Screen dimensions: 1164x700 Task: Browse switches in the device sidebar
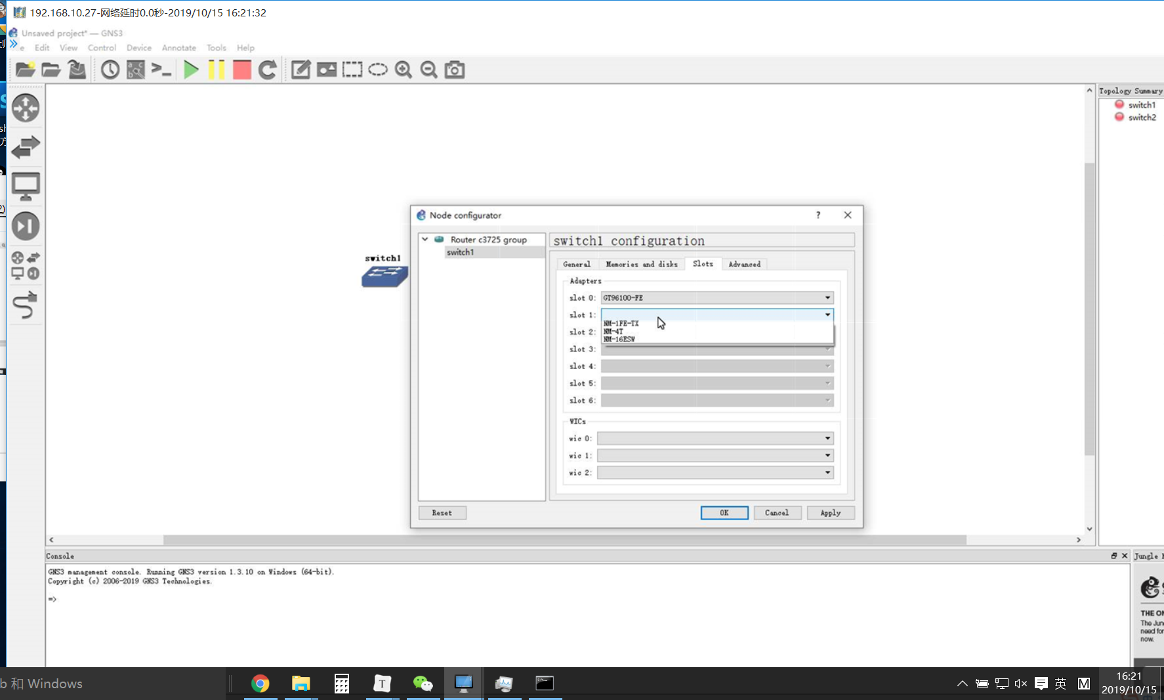[x=26, y=147]
